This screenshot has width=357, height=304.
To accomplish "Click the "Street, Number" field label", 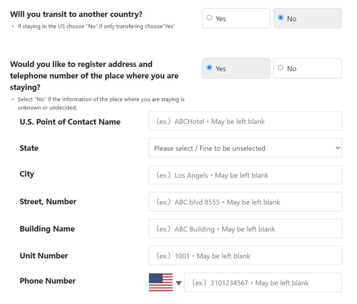I will pyautogui.click(x=48, y=202).
